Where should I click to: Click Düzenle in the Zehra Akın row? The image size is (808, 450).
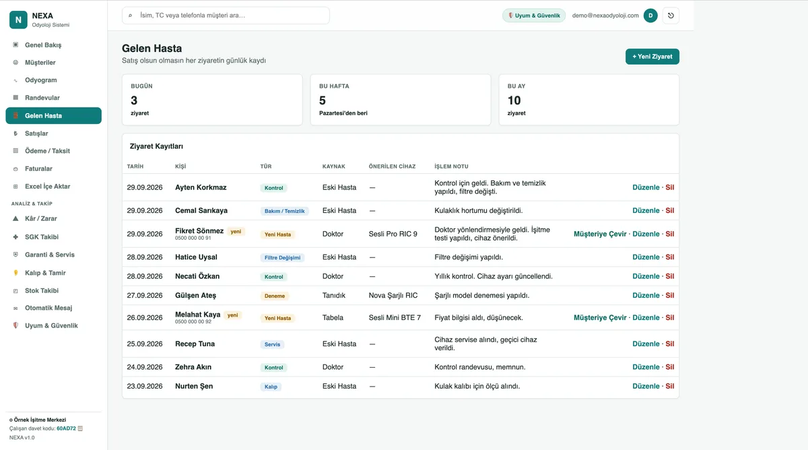(x=646, y=367)
